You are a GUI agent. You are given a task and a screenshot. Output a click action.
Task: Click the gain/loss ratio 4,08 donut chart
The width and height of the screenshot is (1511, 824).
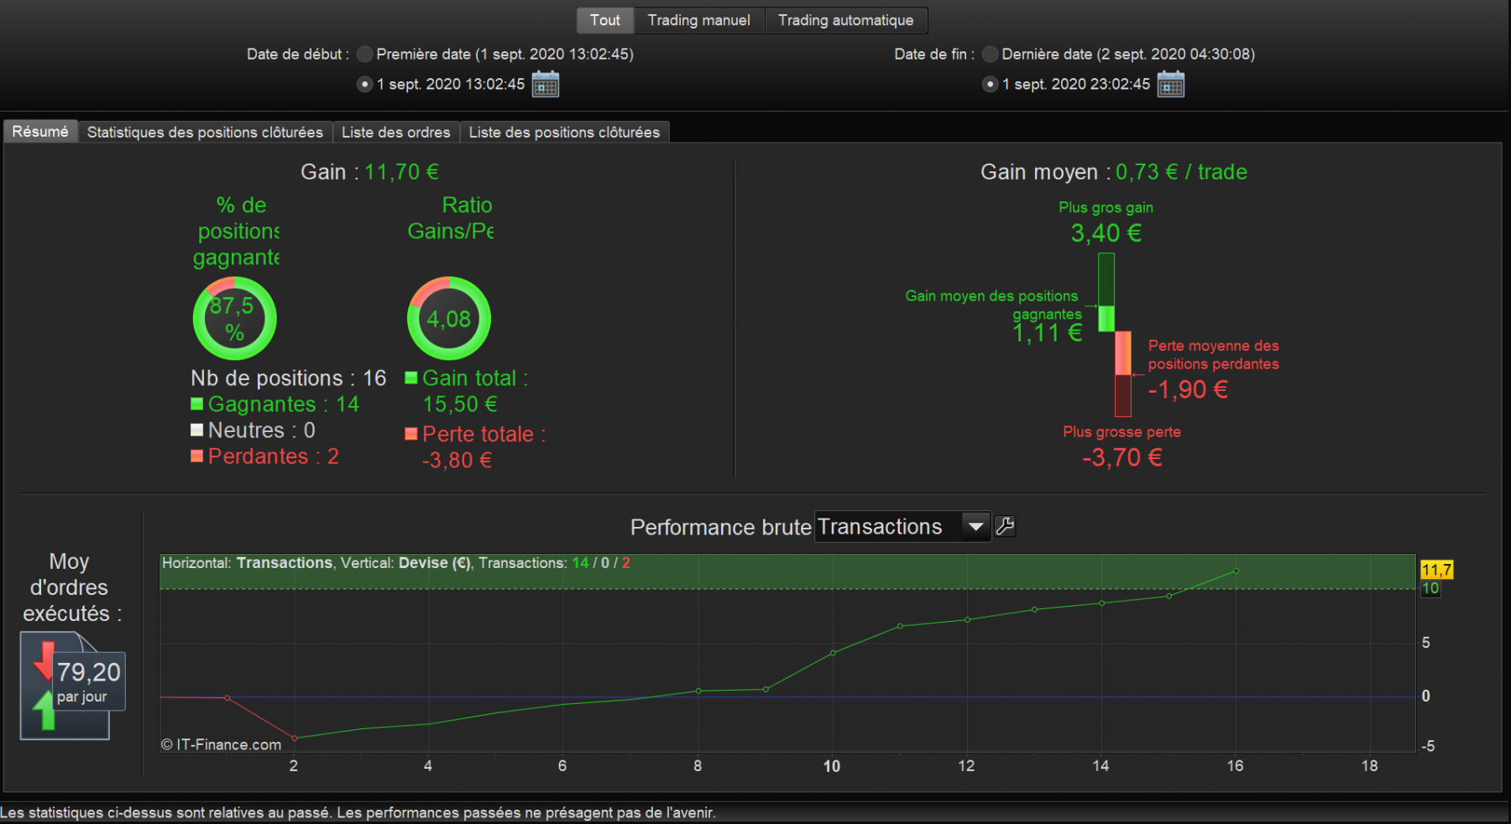click(449, 319)
